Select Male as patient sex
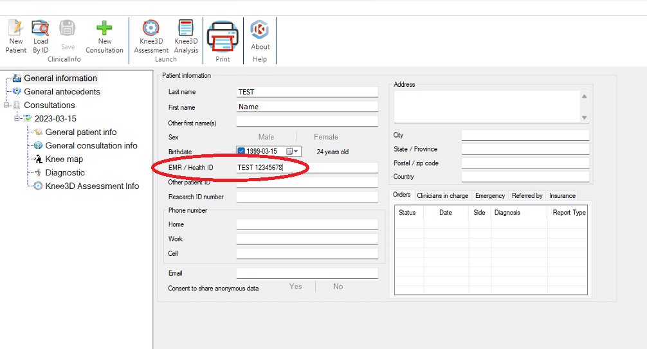 (x=266, y=137)
